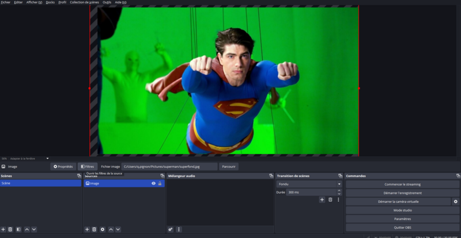Click the right red resize handle of preview

point(358,88)
